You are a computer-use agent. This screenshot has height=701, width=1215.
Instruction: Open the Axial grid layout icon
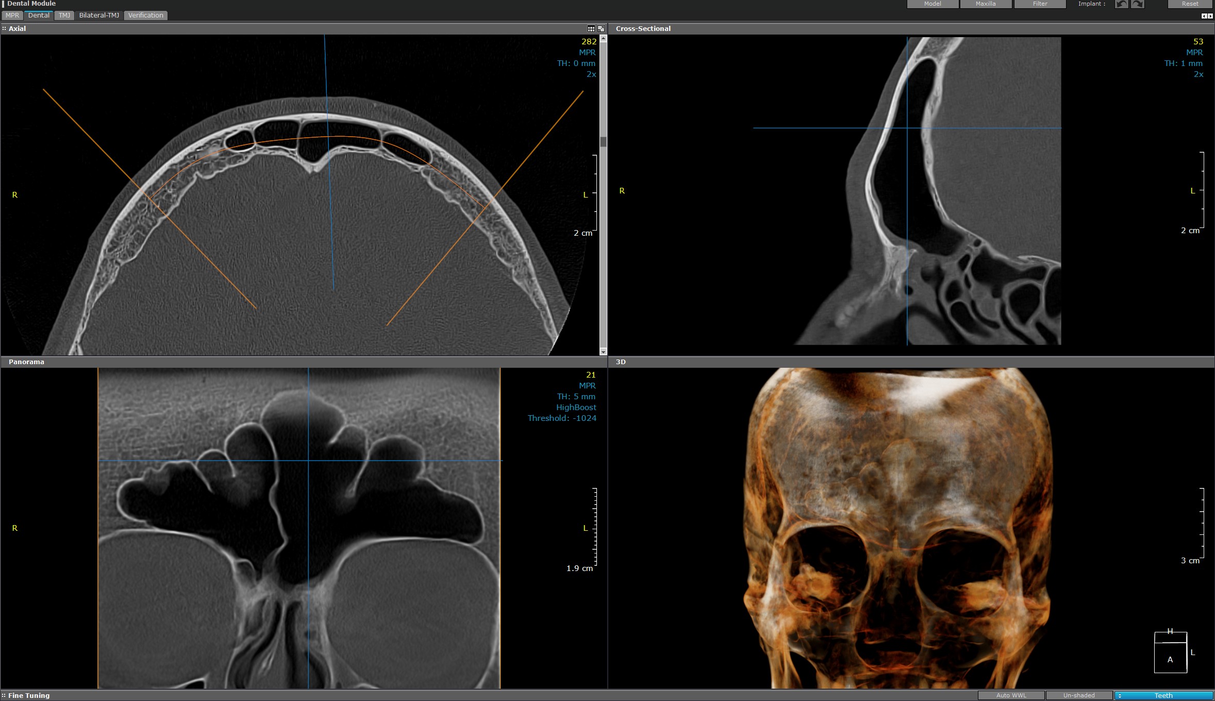pos(591,29)
